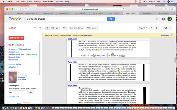Open Siri from menu bar
Image resolution: width=177 pixels, height=110 pixels.
(168, 1)
